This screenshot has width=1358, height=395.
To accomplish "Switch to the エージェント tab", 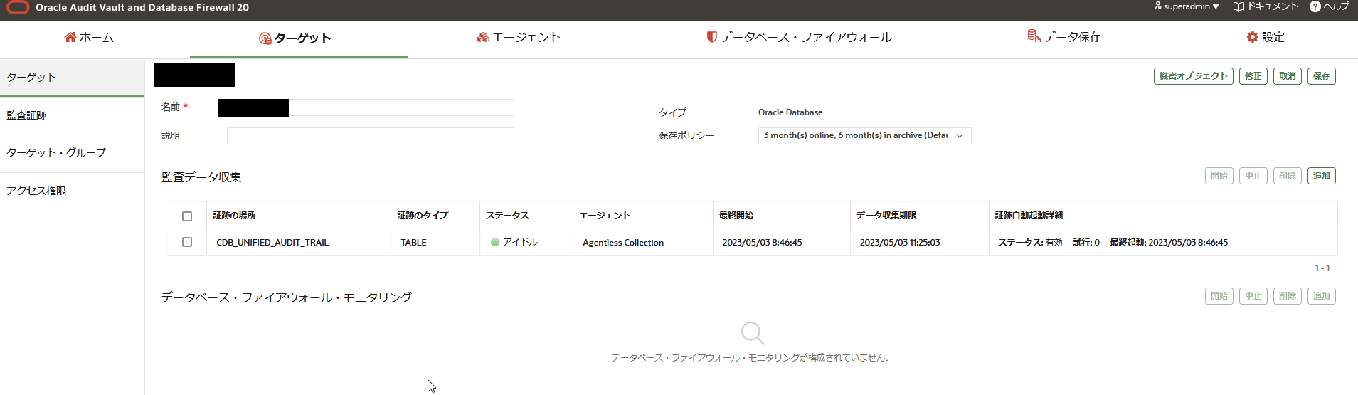I will point(519,38).
